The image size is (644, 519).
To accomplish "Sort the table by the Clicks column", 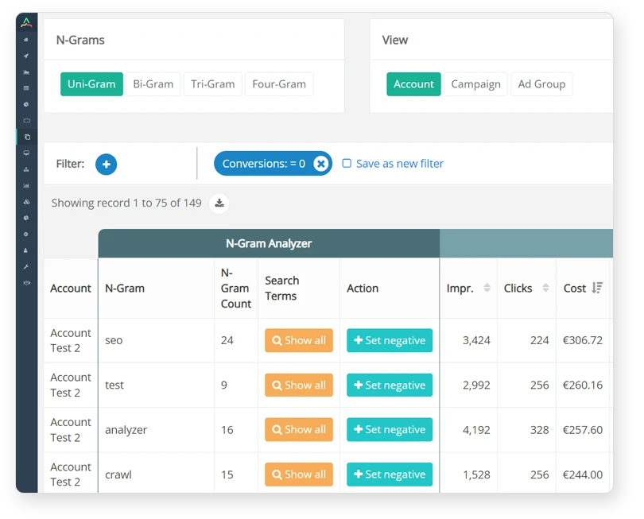I will (x=545, y=289).
